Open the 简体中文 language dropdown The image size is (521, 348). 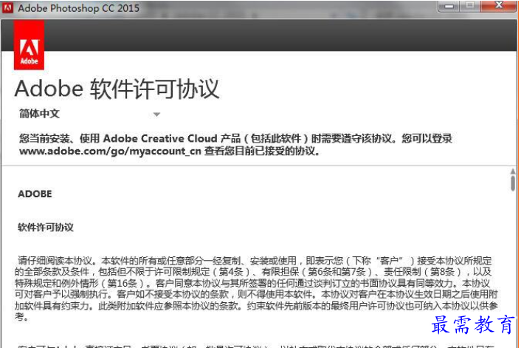point(90,114)
